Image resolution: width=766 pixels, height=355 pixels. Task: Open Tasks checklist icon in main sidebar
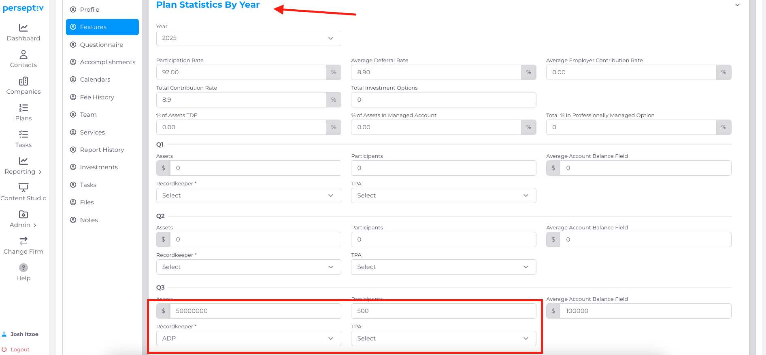click(23, 134)
